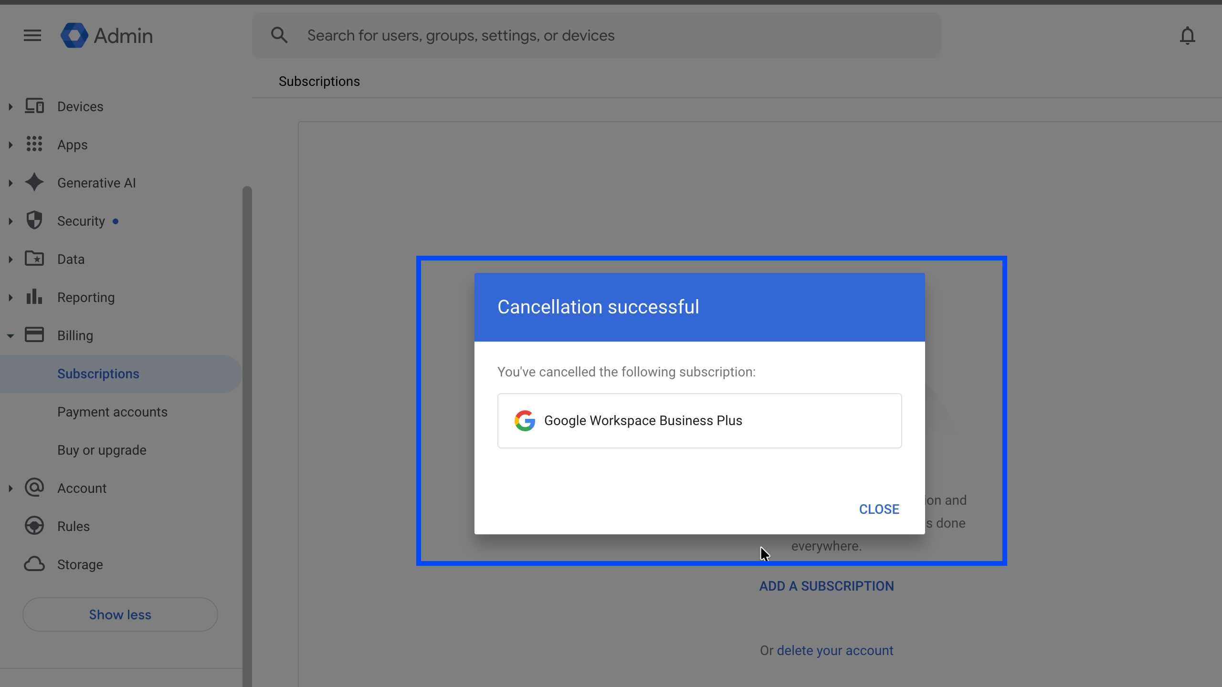
Task: Select Buy or upgrade menu item
Action: pos(102,450)
